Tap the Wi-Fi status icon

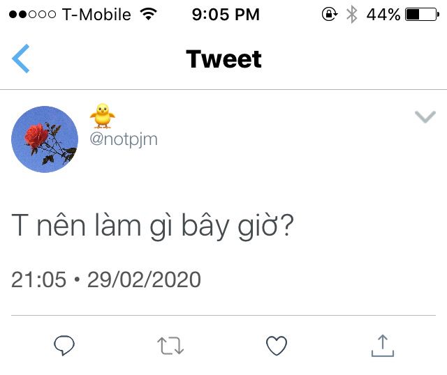(x=149, y=14)
